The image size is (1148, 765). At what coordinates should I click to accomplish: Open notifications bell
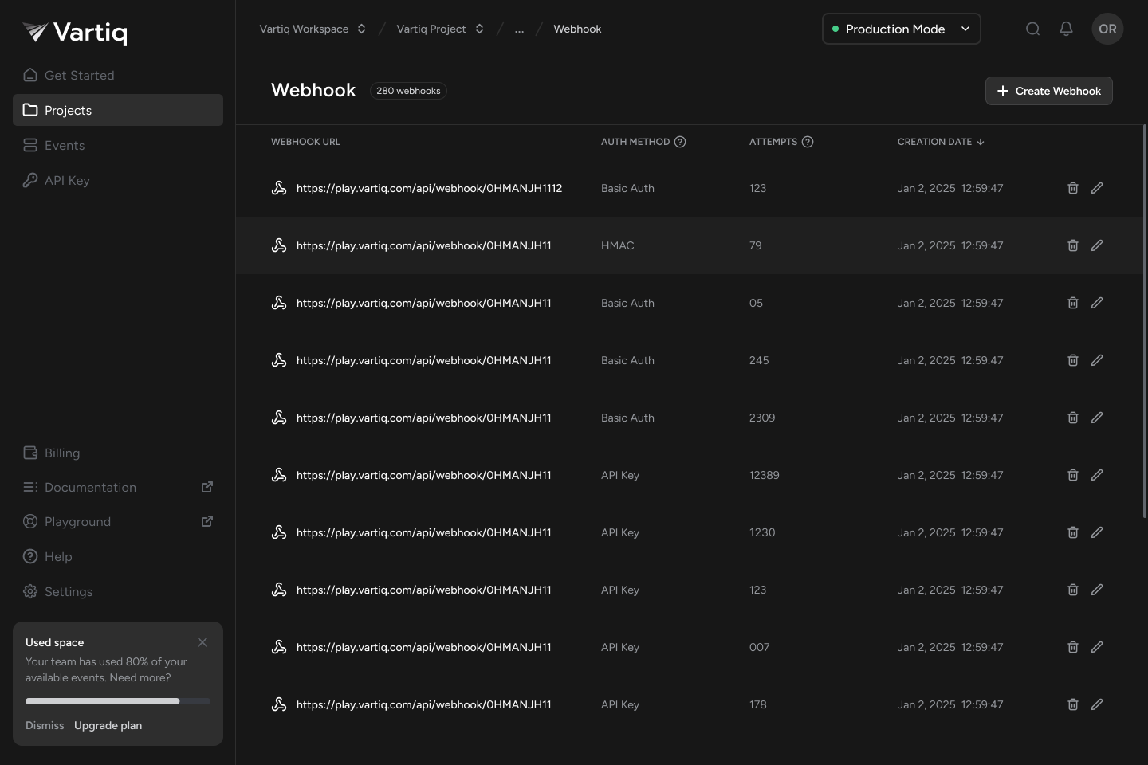click(1066, 29)
